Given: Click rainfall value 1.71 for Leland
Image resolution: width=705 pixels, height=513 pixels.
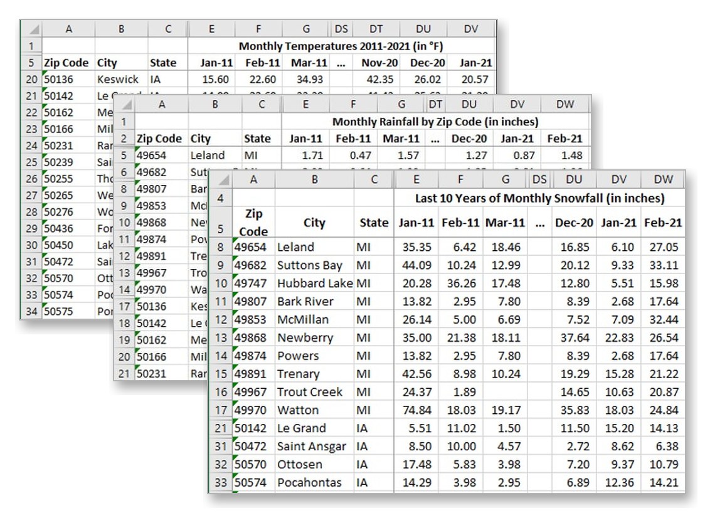Looking at the screenshot, I should coord(305,156).
